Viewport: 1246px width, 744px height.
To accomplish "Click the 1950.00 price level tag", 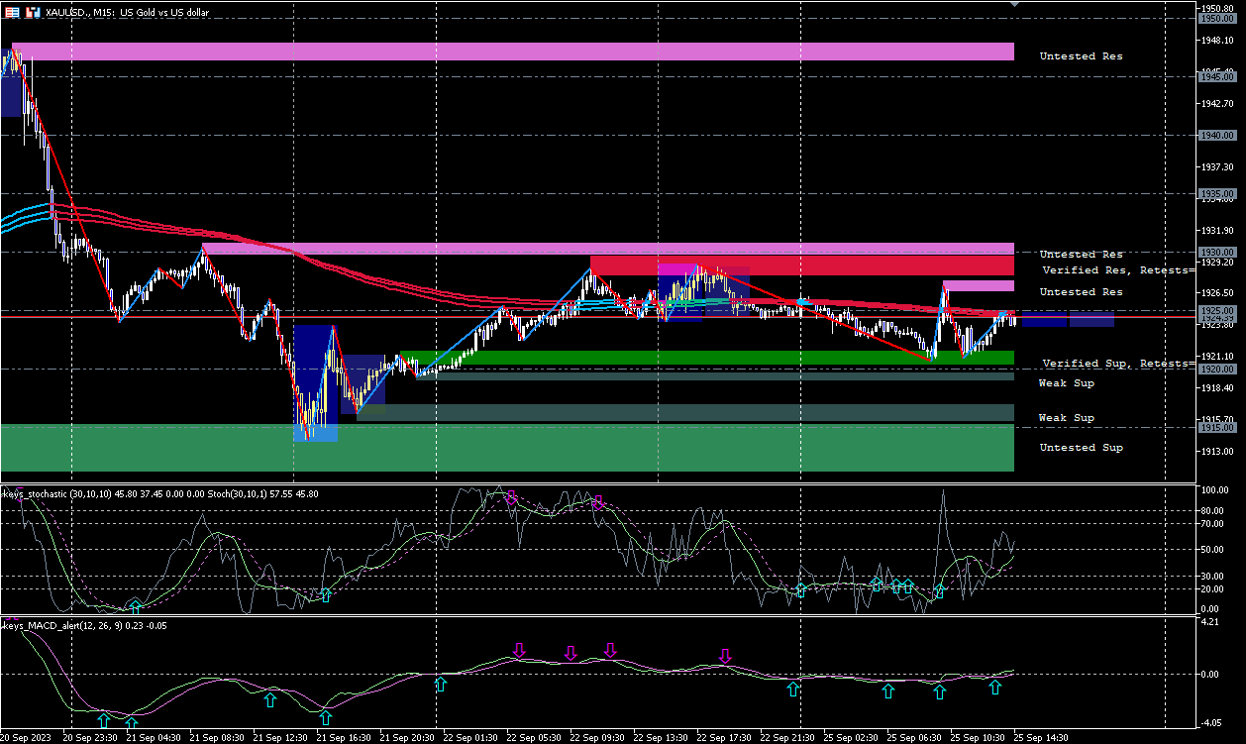I will [x=1215, y=18].
